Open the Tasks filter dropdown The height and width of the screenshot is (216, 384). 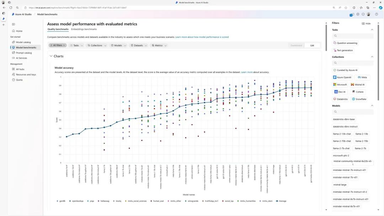coord(77,45)
